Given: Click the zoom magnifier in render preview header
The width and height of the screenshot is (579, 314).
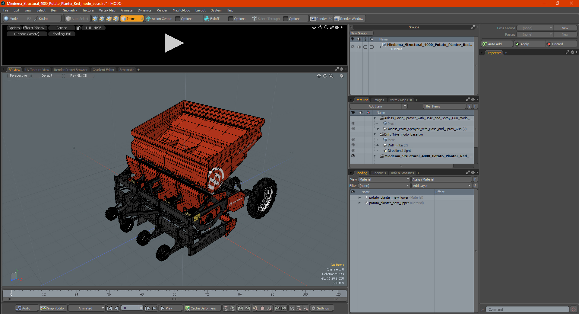Looking at the screenshot, I should (x=326, y=27).
